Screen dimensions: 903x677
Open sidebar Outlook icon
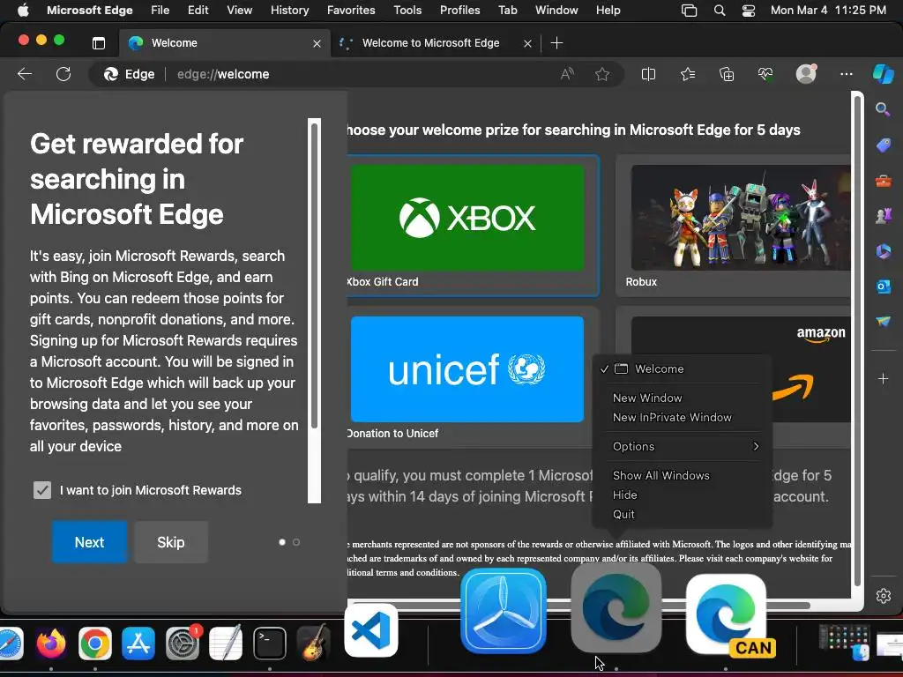tap(884, 286)
